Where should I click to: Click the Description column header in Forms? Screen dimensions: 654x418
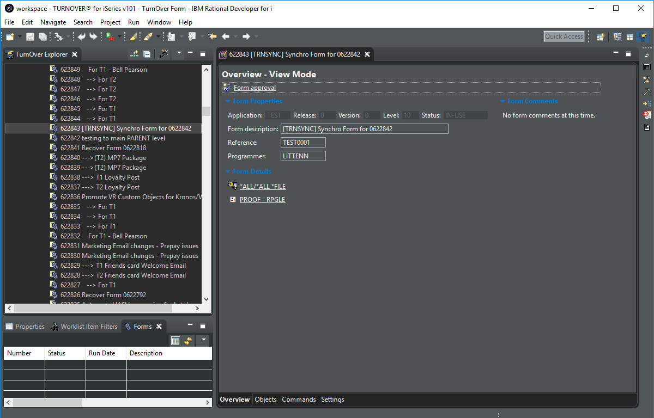click(169, 353)
